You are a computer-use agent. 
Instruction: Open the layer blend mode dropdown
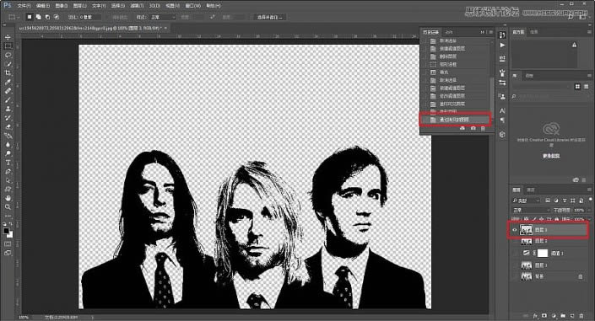[531, 210]
